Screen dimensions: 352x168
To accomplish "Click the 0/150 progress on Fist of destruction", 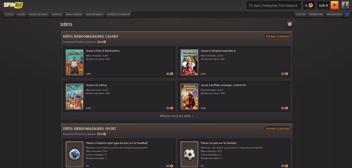I will click(89, 74).
